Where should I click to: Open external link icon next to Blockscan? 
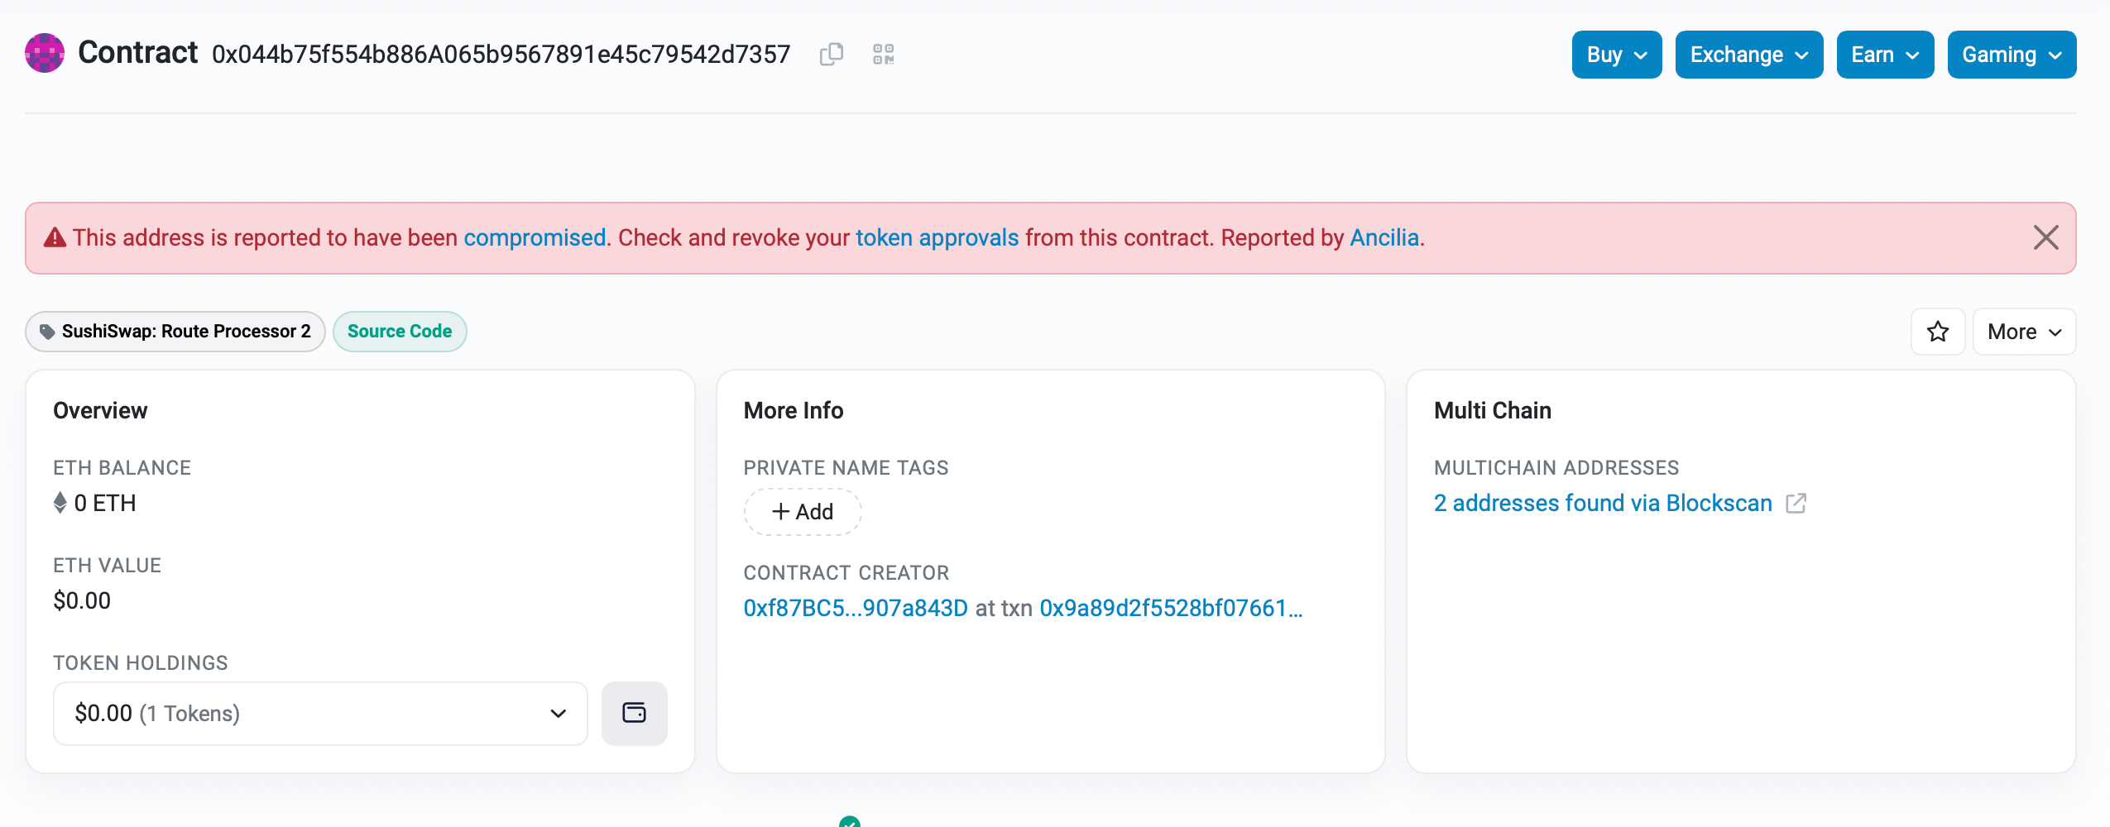click(1796, 504)
